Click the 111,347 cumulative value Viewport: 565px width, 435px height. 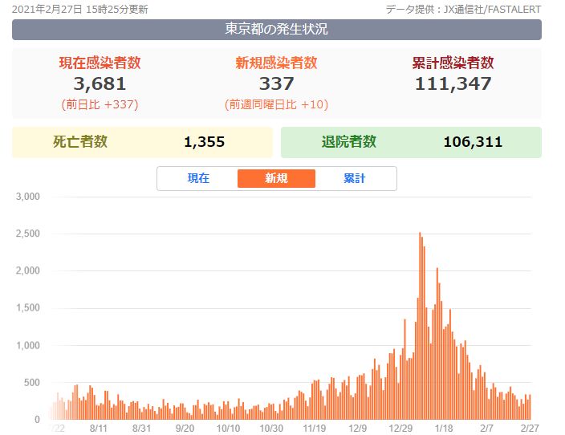(453, 83)
